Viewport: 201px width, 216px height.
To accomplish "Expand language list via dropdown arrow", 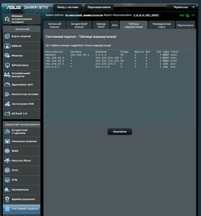I will 193,7.
